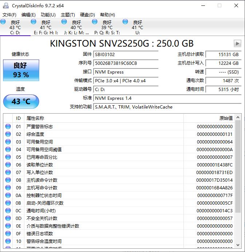
Task: Click the CrystalDiskInfo app icon in title bar
Action: [x=6, y=5]
